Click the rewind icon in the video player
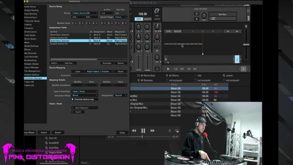The width and height of the screenshot is (293, 165). (x=134, y=131)
